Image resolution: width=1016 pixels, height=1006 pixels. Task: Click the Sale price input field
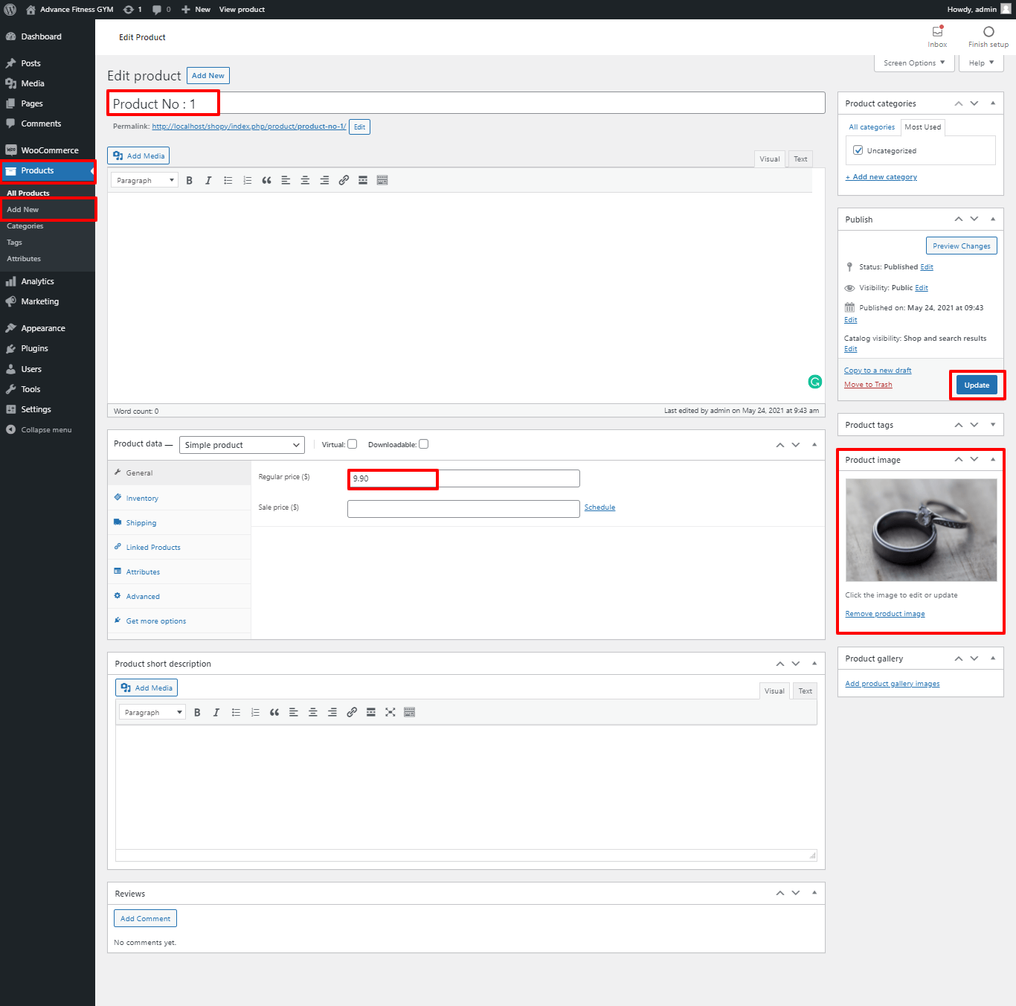point(463,509)
